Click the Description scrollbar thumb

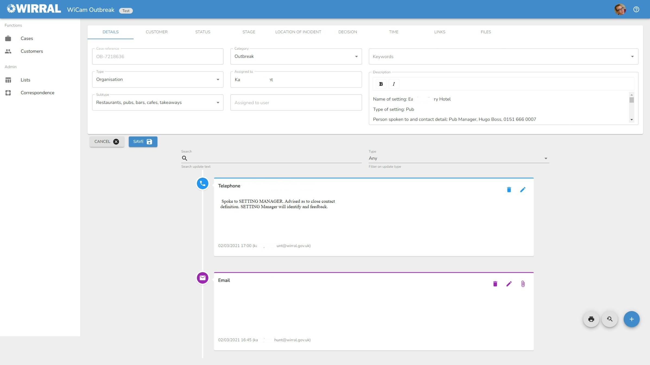632,100
